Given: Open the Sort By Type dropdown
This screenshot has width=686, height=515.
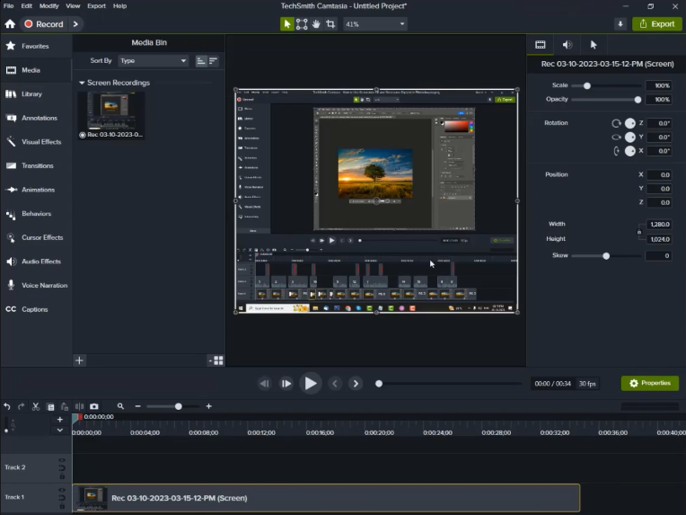Looking at the screenshot, I should coord(154,61).
